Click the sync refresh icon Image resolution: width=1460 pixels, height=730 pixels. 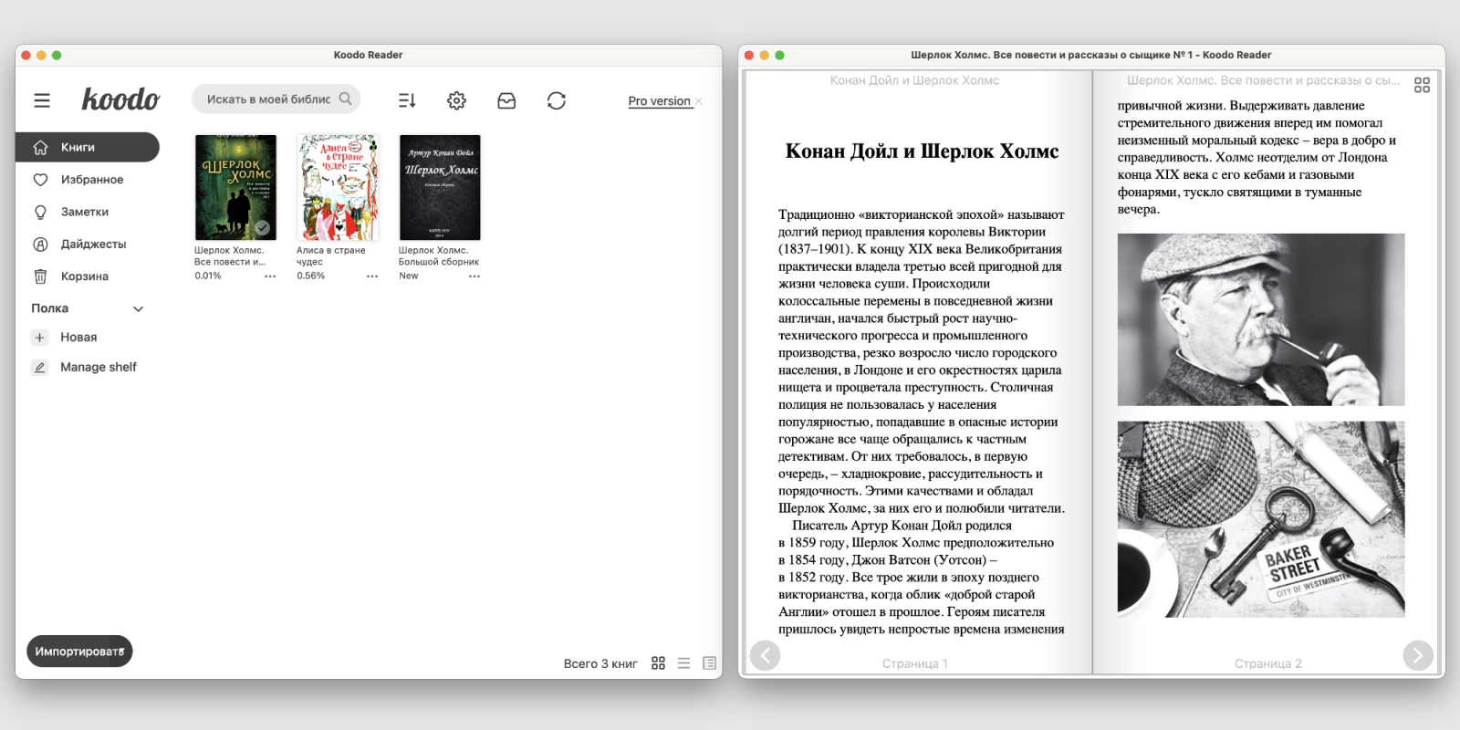557,100
